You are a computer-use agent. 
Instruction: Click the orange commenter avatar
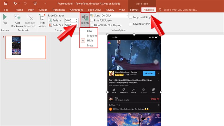tap(110, 109)
